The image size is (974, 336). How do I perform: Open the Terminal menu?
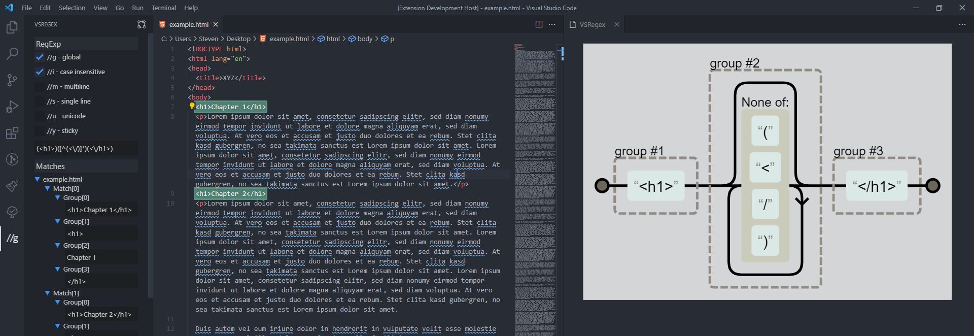(164, 8)
